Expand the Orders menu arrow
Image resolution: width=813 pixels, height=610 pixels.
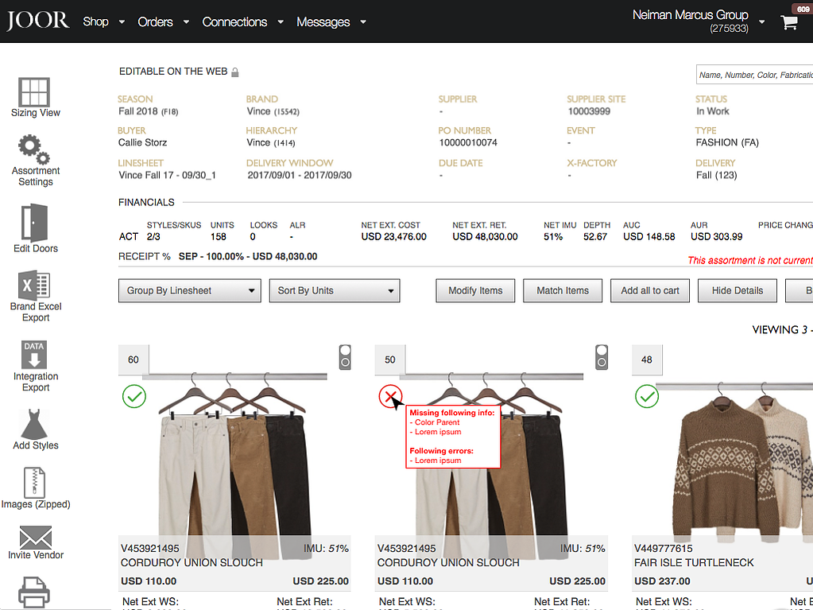(x=186, y=21)
